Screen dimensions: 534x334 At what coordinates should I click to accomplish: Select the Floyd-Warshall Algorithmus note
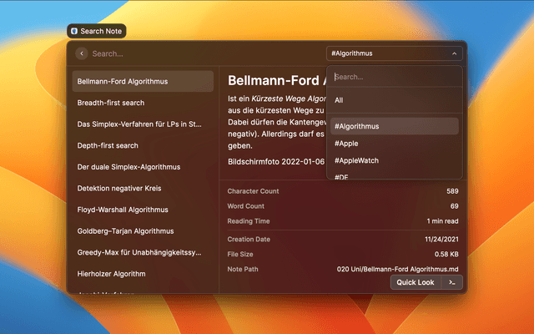point(123,210)
